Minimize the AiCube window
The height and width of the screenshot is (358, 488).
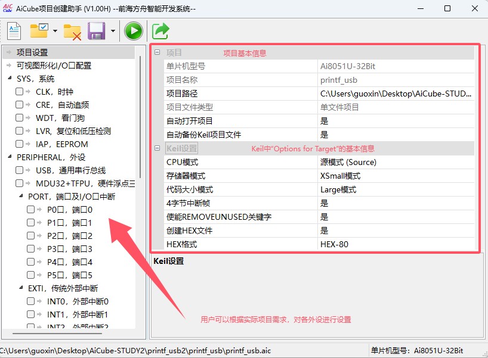click(x=421, y=8)
